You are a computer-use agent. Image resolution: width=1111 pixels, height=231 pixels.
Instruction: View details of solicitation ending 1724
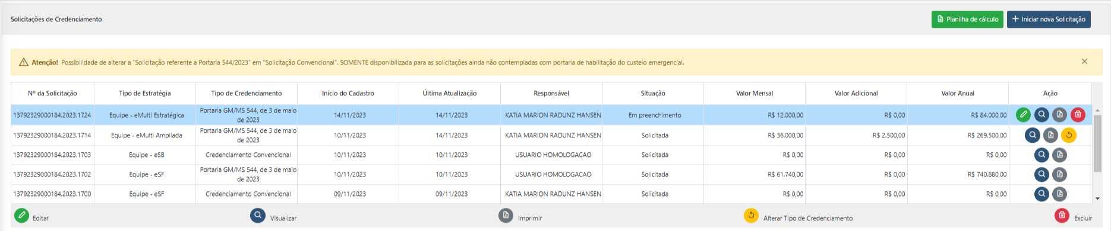[x=1041, y=115]
